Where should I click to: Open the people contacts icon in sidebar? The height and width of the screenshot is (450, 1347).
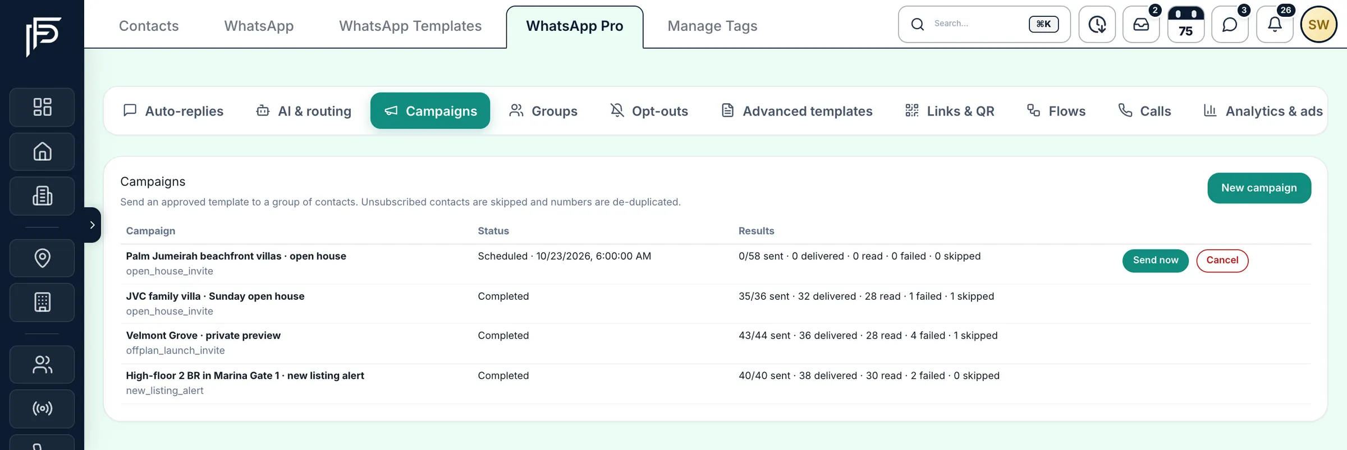coord(42,365)
